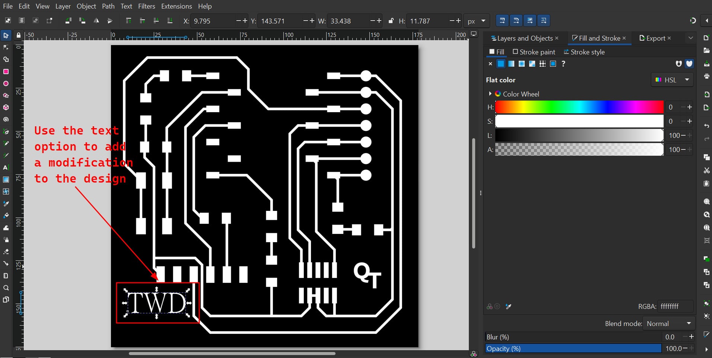The image size is (712, 358).
Task: Unset fill paint (question mark)
Action: pos(563,64)
